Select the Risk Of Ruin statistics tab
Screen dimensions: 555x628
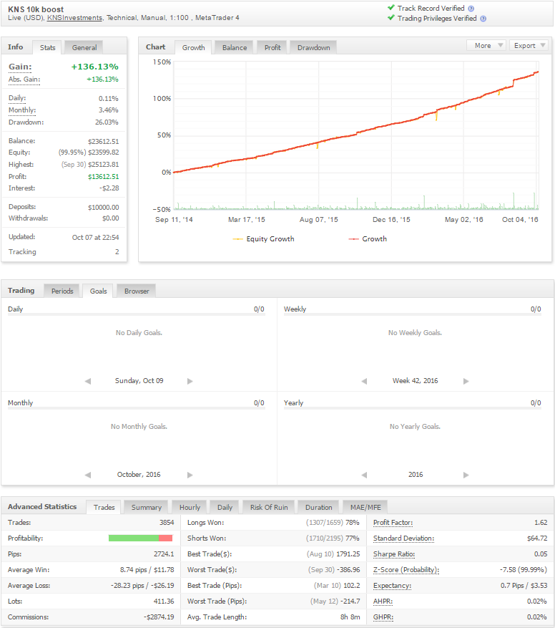269,508
